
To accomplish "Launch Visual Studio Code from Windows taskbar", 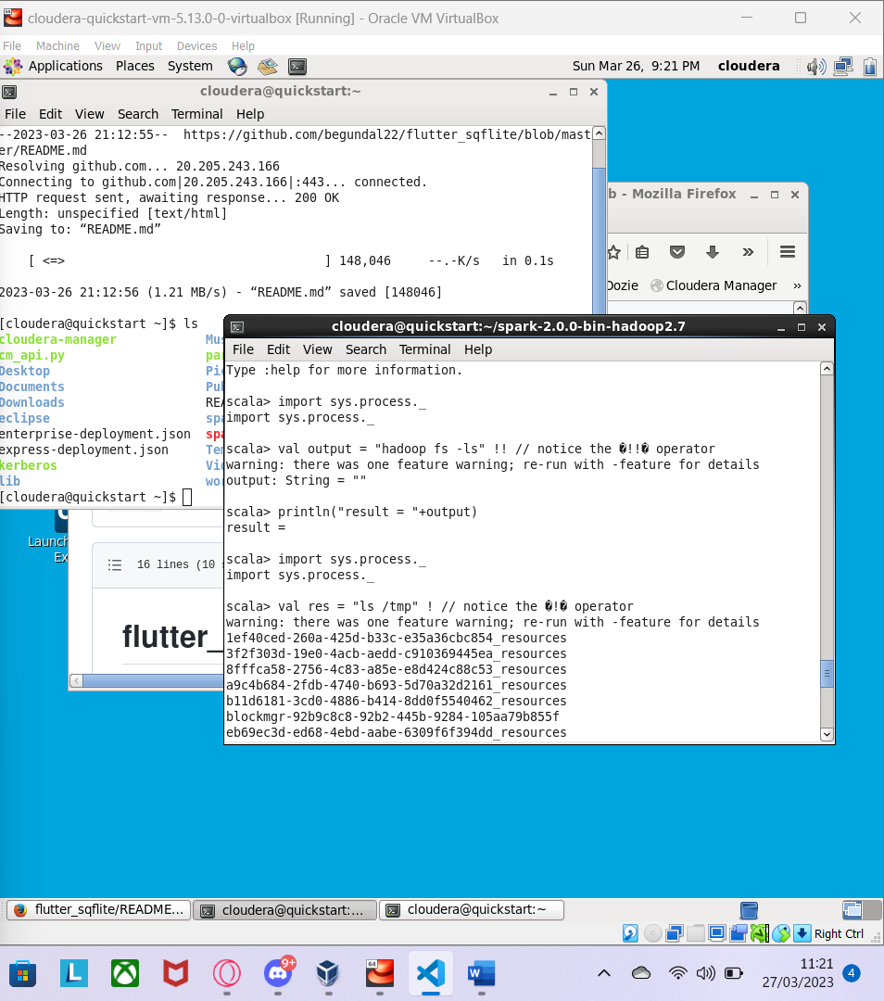I will tap(430, 974).
